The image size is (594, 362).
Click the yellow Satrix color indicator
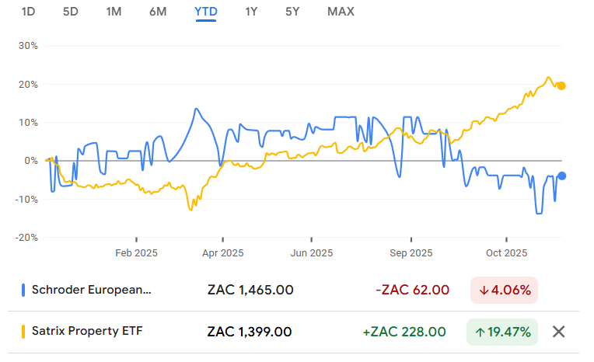coord(23,332)
